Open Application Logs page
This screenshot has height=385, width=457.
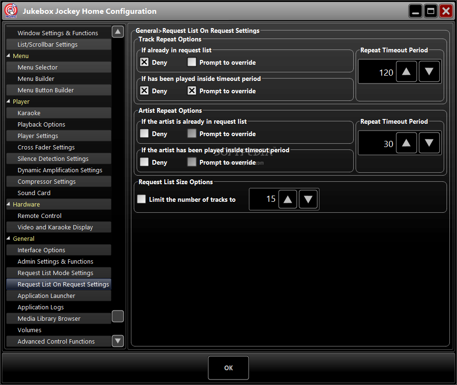click(59, 307)
